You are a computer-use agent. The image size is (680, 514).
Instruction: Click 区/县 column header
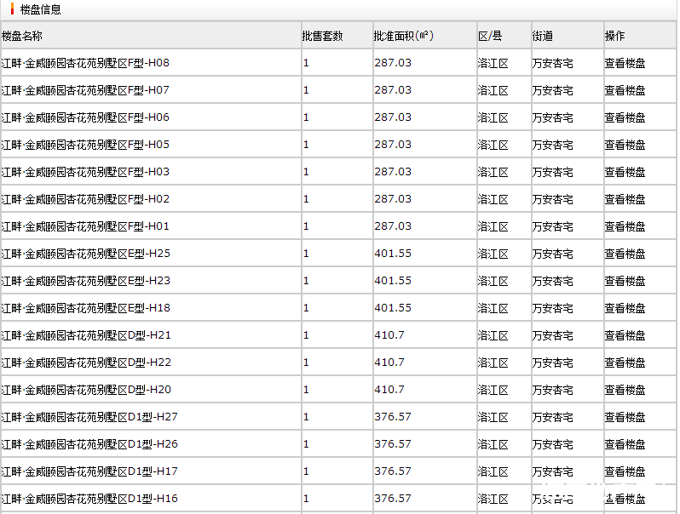[490, 36]
